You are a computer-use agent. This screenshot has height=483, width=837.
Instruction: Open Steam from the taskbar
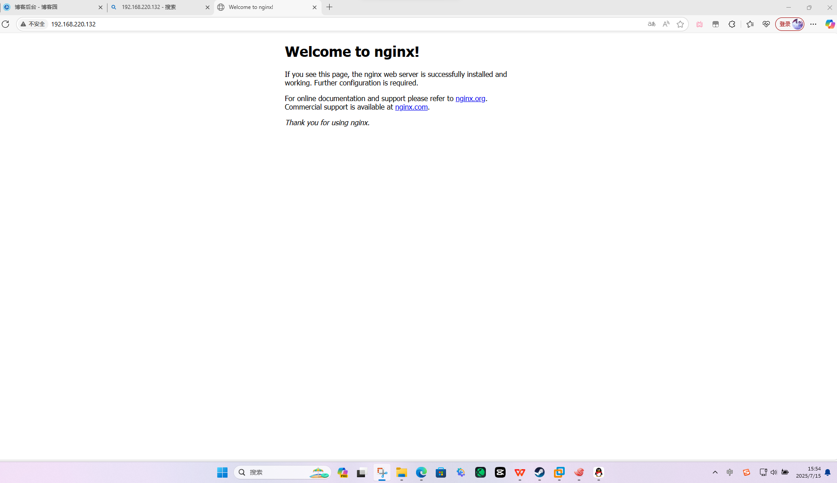tap(539, 472)
